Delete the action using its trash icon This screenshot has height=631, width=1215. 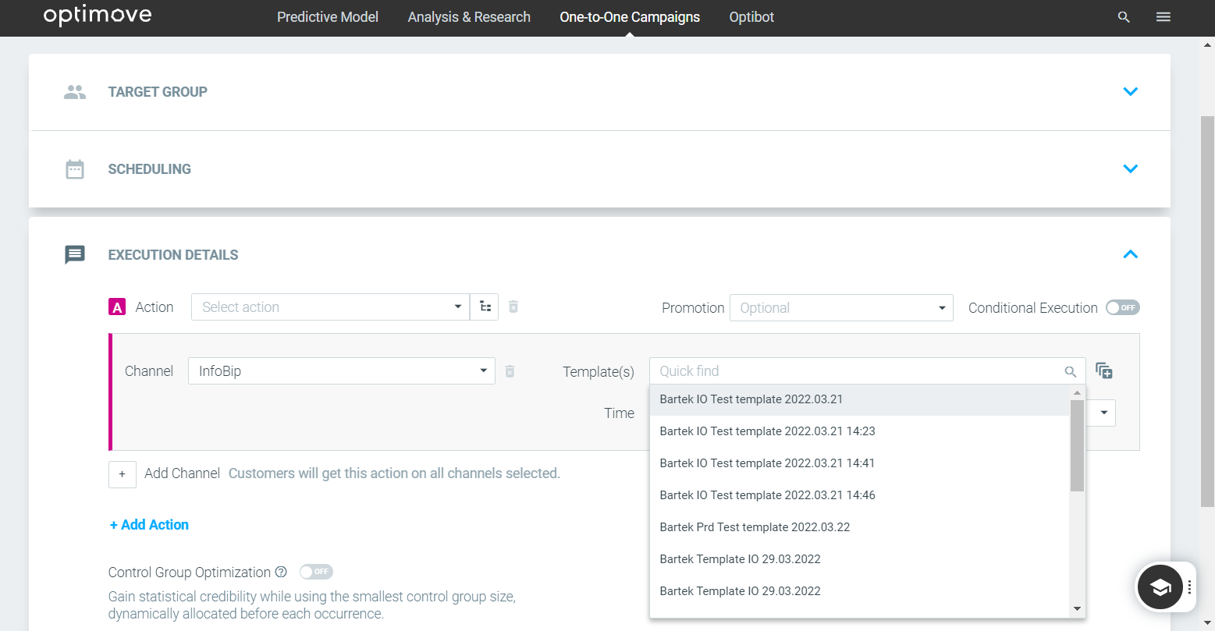[x=513, y=307]
